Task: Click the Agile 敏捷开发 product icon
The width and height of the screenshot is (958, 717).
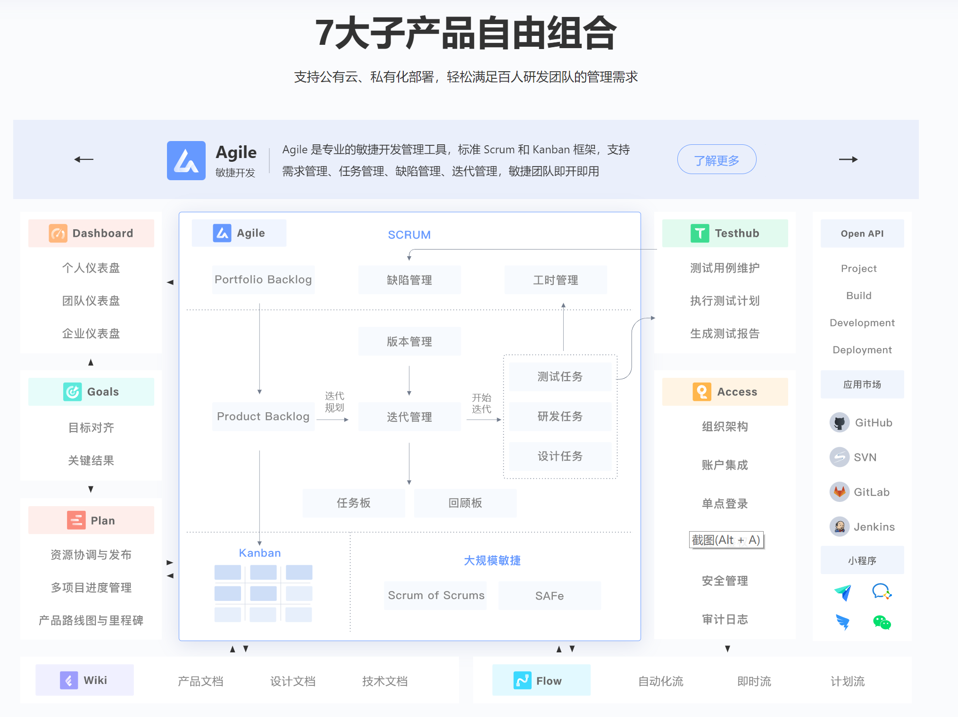Action: tap(186, 160)
